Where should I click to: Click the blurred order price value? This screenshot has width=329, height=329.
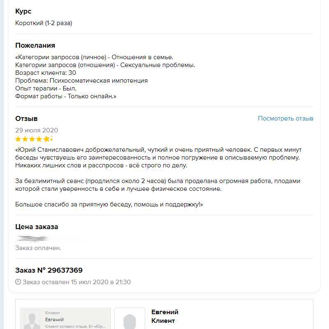33,239
